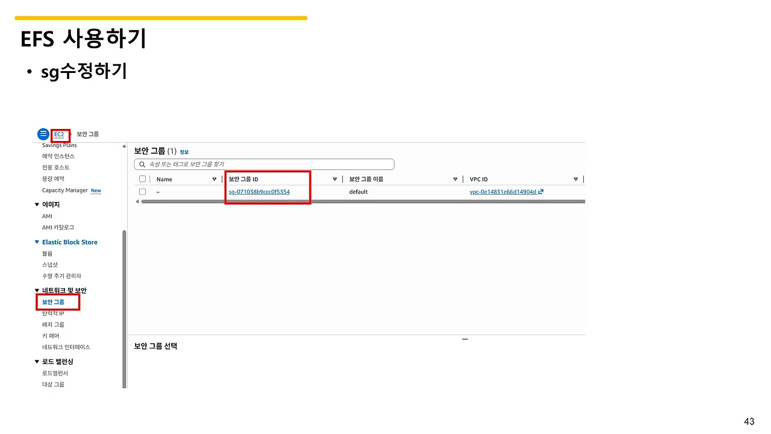This screenshot has width=771, height=434.
Task: Sort by 보안 그룹 이름 column arrow
Action: coord(455,179)
